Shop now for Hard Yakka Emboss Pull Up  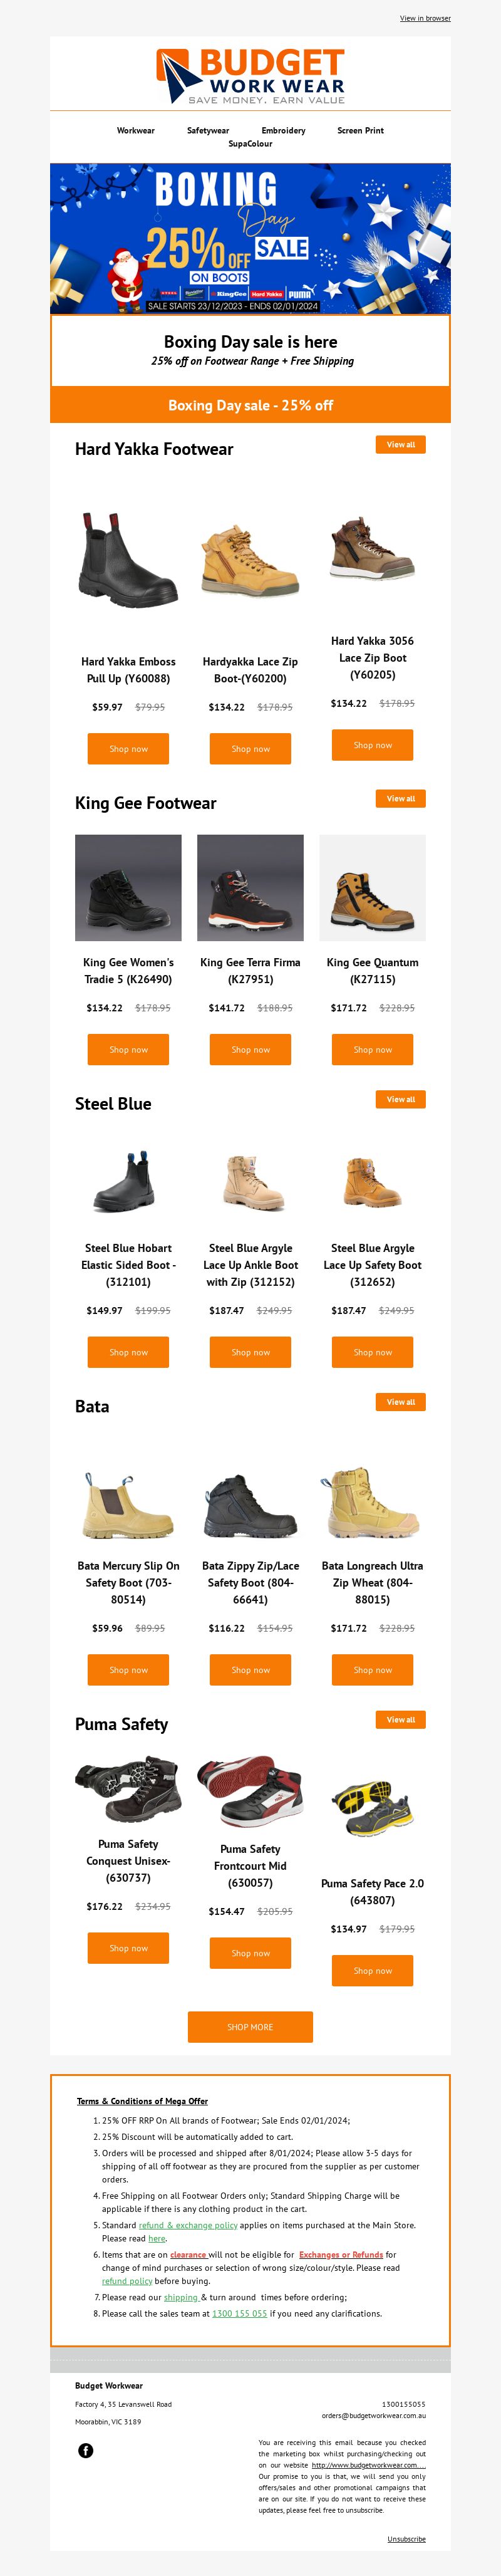(x=128, y=749)
